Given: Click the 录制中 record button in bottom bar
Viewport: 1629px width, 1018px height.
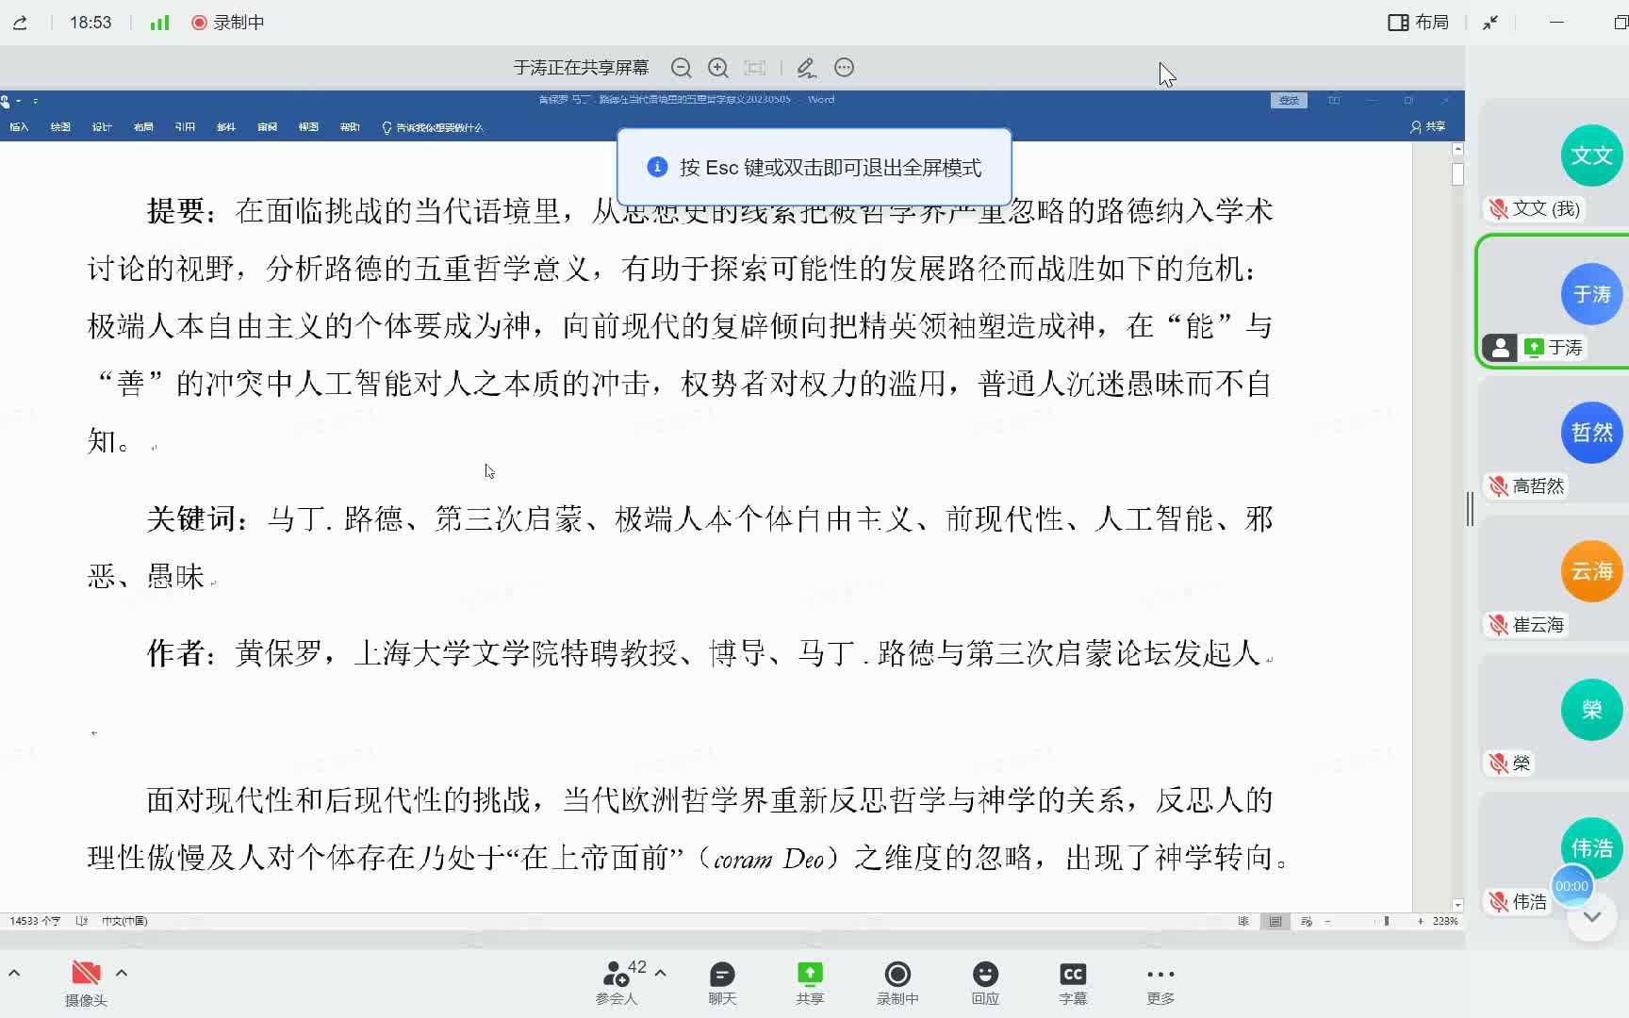Looking at the screenshot, I should [897, 983].
